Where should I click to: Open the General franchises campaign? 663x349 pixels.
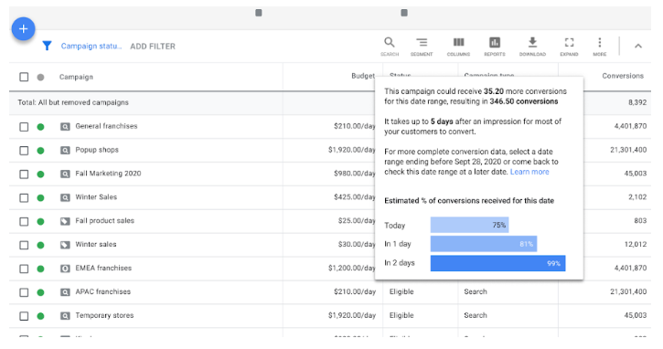(x=107, y=126)
